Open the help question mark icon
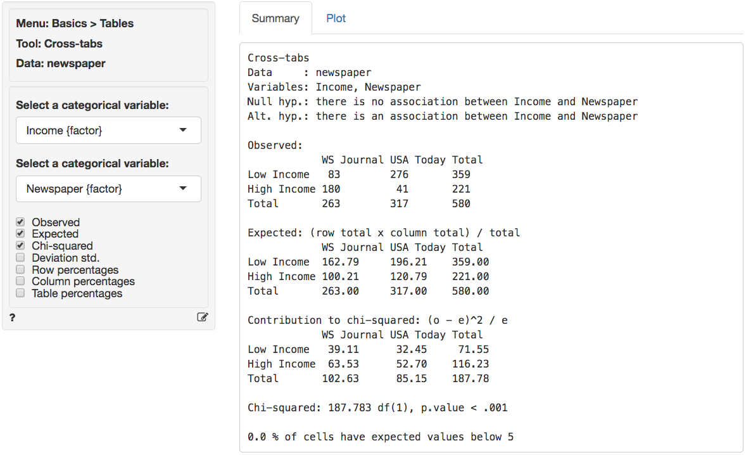The height and width of the screenshot is (455, 746). [13, 317]
